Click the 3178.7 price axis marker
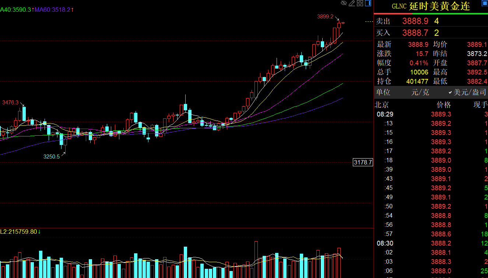The height and width of the screenshot is (278, 488). (x=363, y=162)
